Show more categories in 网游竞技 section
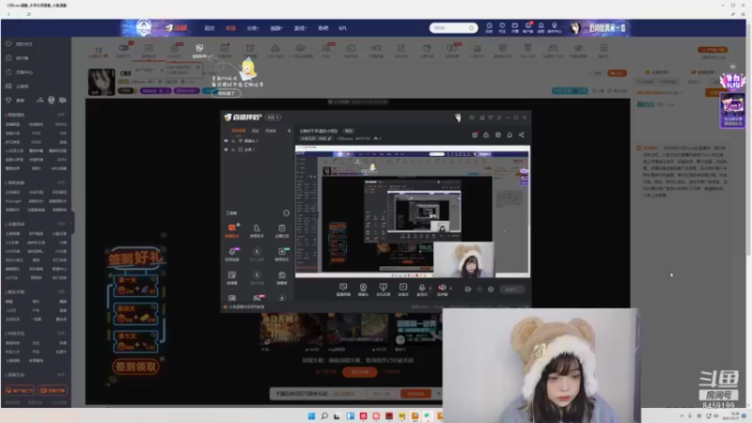This screenshot has height=423, width=752. pos(61,115)
